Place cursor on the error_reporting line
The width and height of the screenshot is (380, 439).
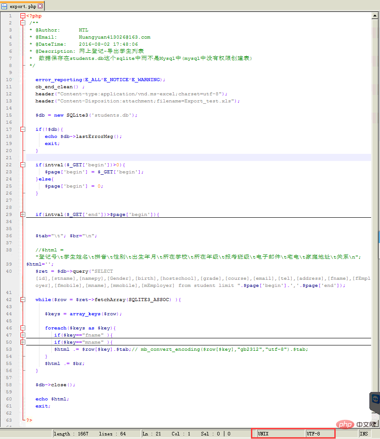coord(100,80)
